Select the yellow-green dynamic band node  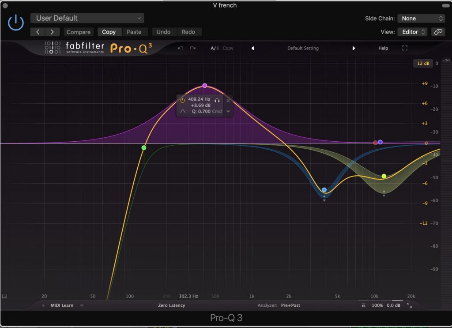click(384, 176)
